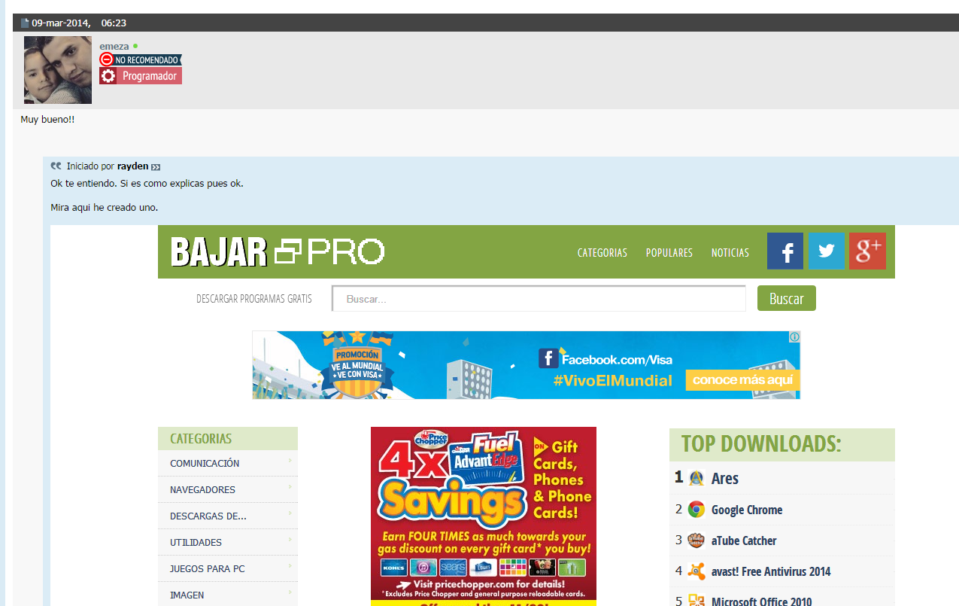Click the TOP DOWNLOADS heading

(x=761, y=444)
